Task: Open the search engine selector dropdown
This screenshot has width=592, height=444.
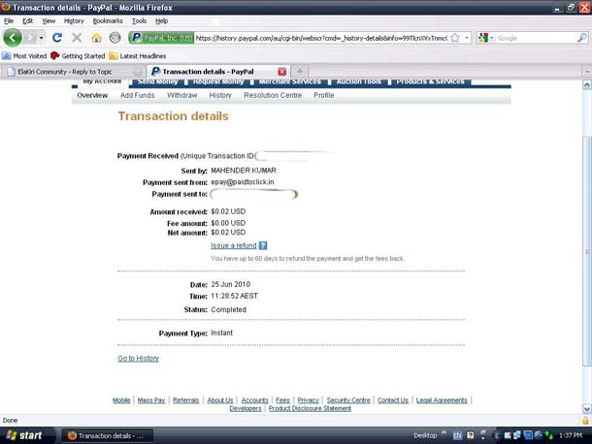Action: 491,38
